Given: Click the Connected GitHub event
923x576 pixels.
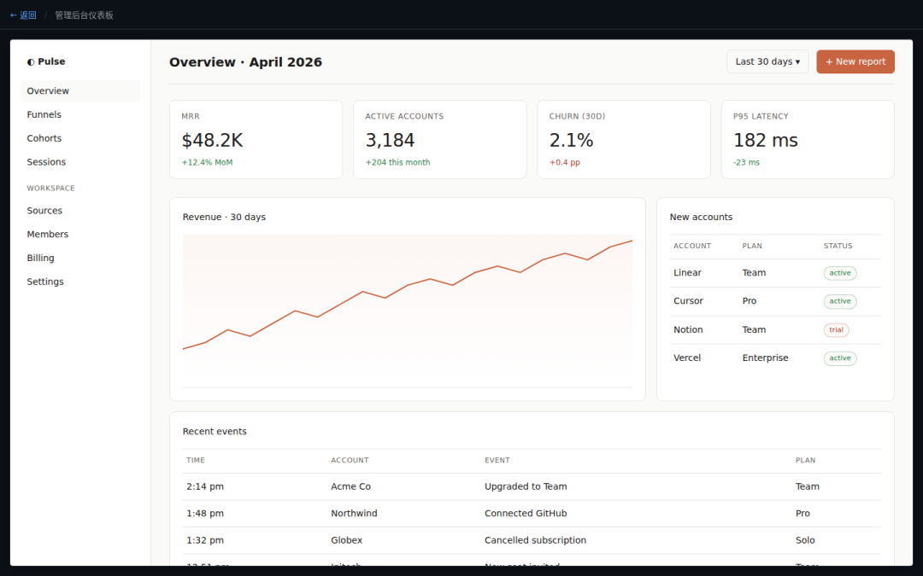Looking at the screenshot, I should point(526,513).
